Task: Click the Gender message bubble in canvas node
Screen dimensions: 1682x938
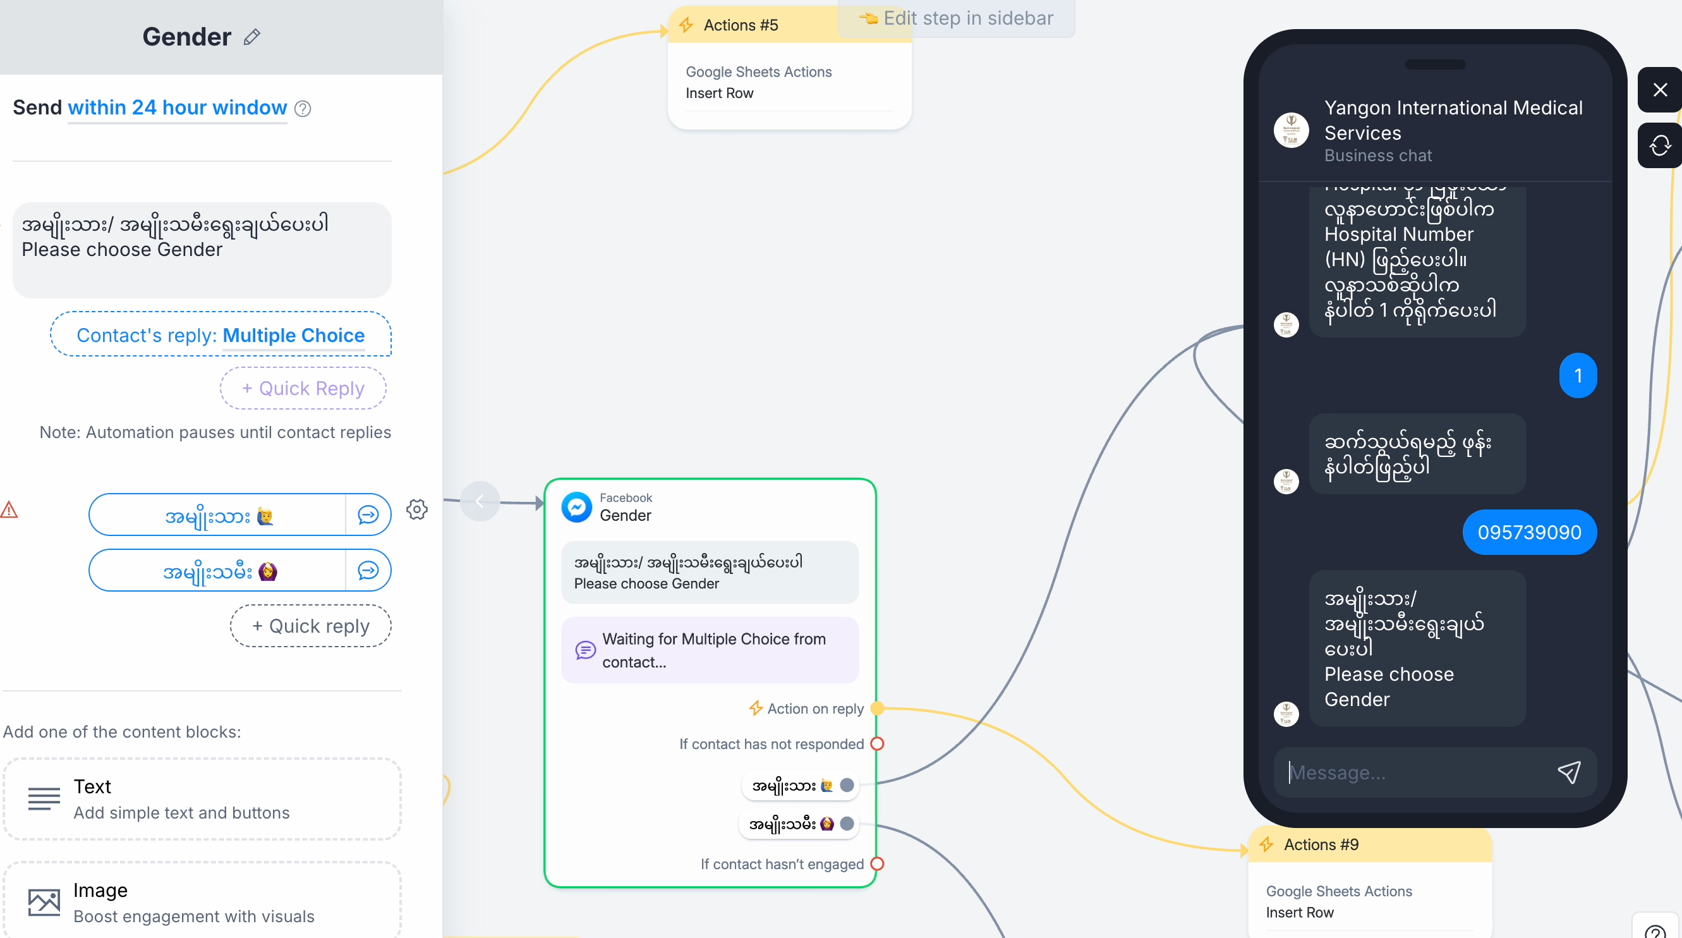Action: [710, 572]
